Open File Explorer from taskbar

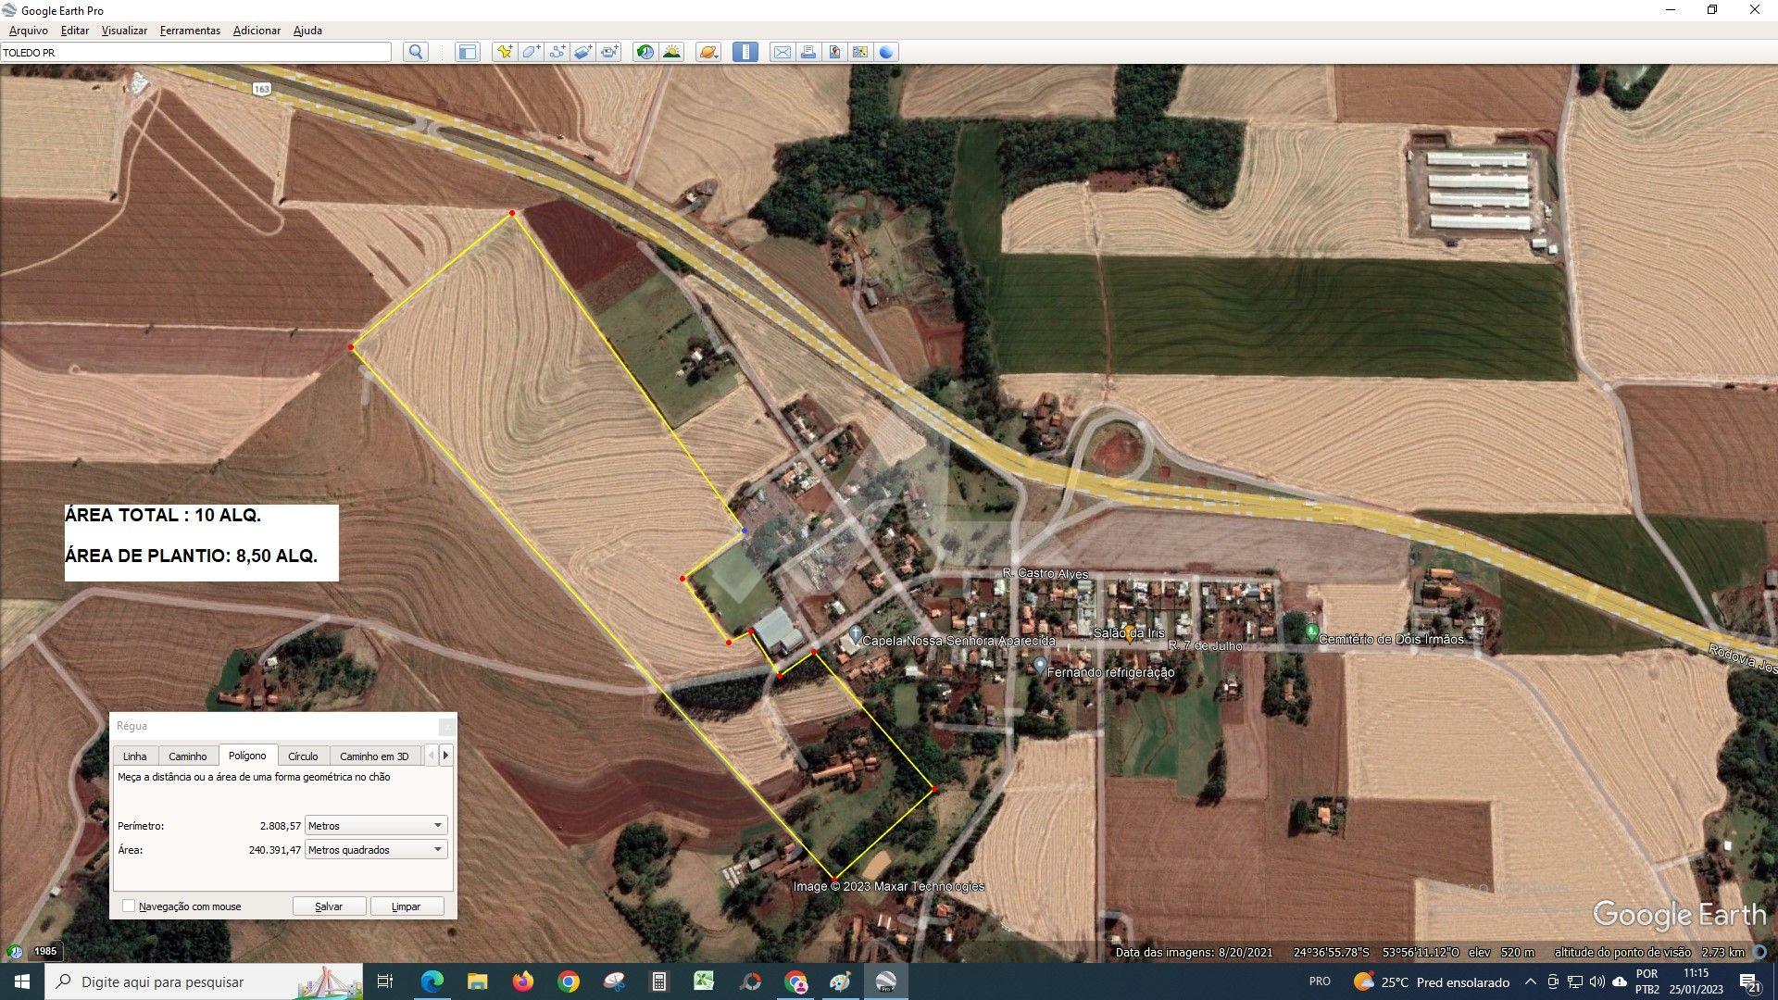(x=477, y=981)
